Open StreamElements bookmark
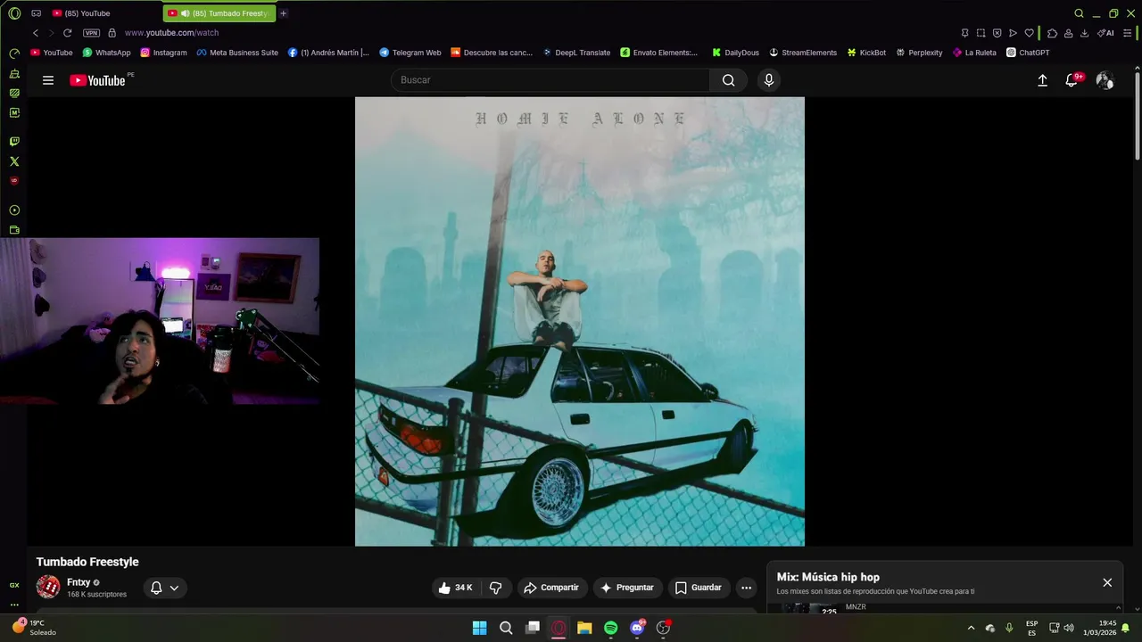Viewport: 1142px width, 642px height. (803, 53)
